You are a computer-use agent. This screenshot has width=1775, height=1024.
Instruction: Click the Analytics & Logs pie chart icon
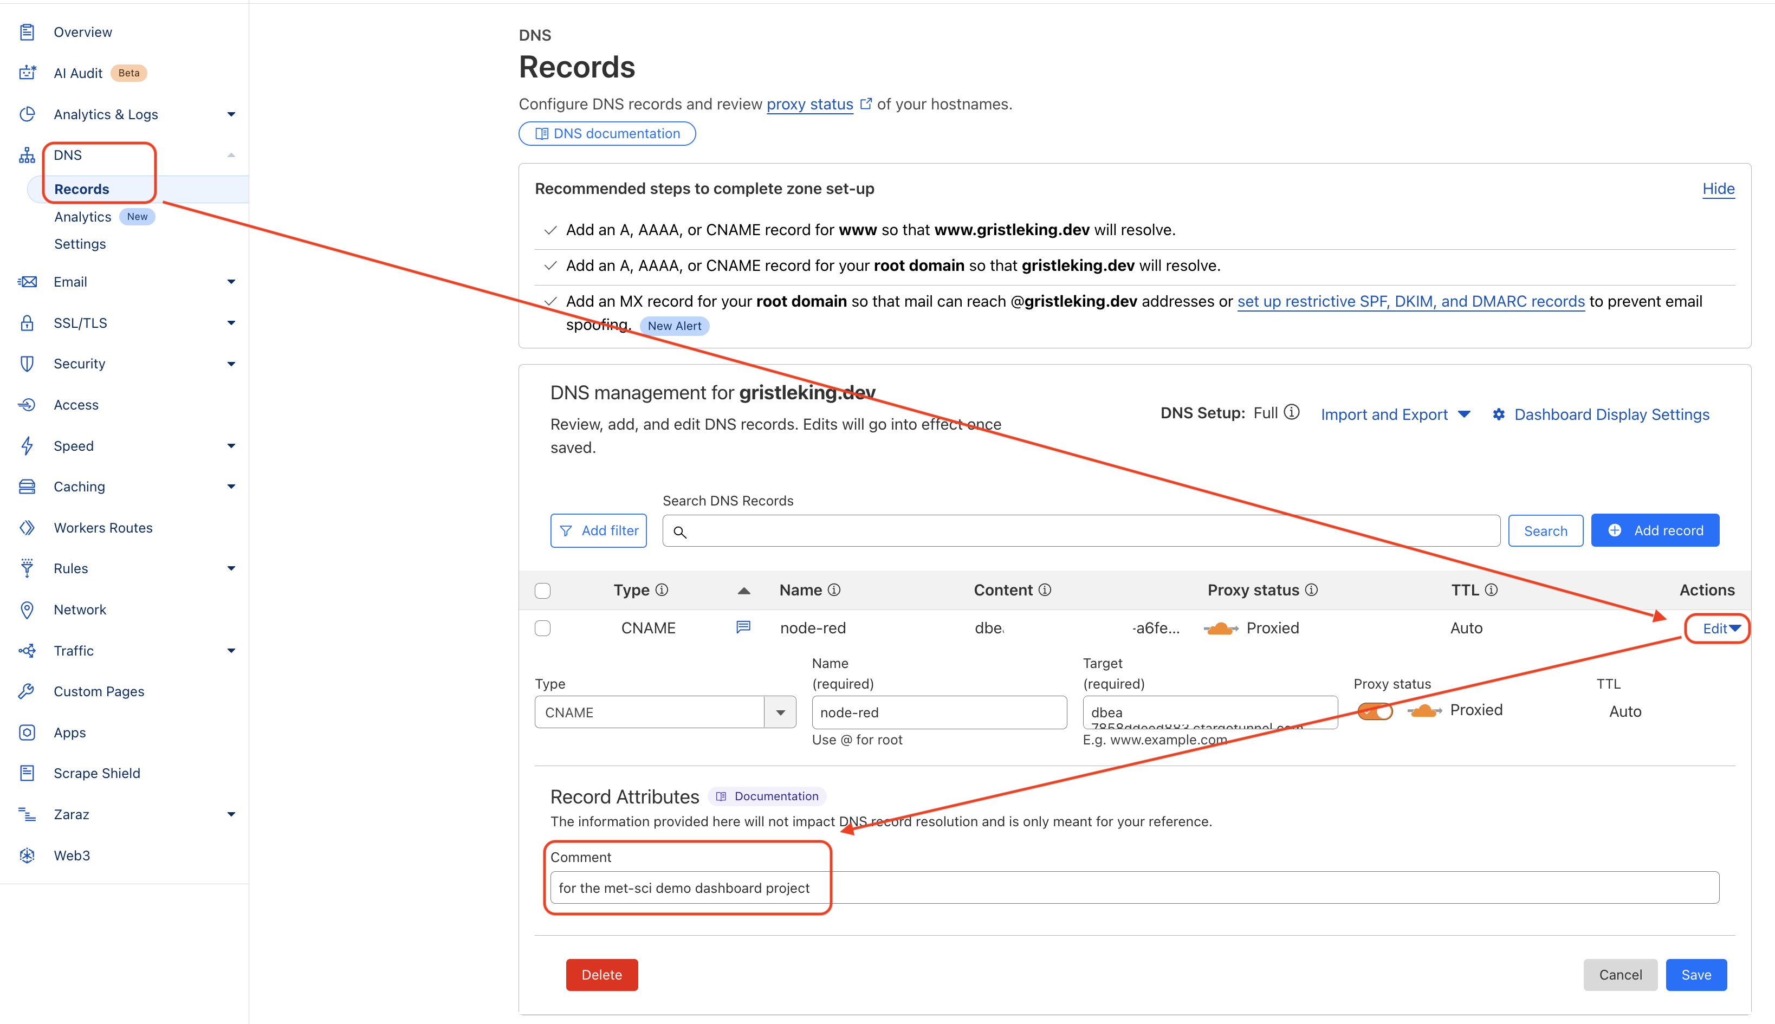[x=27, y=114]
